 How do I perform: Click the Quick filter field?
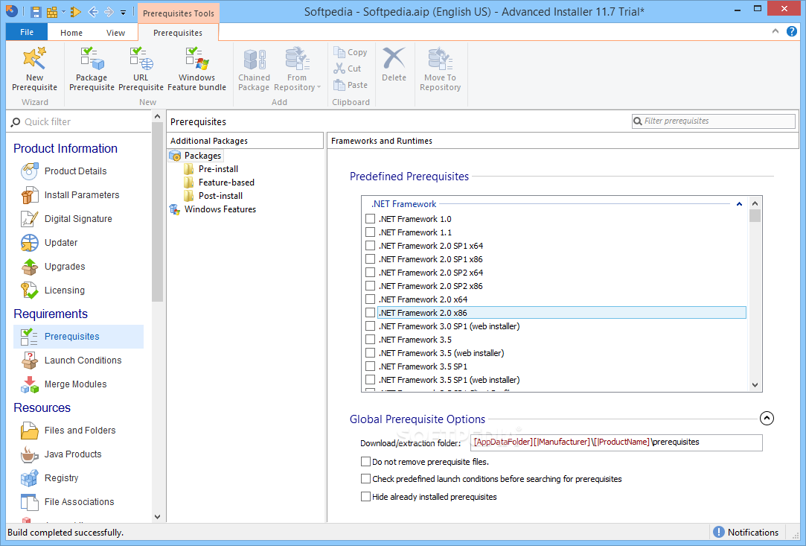79,122
